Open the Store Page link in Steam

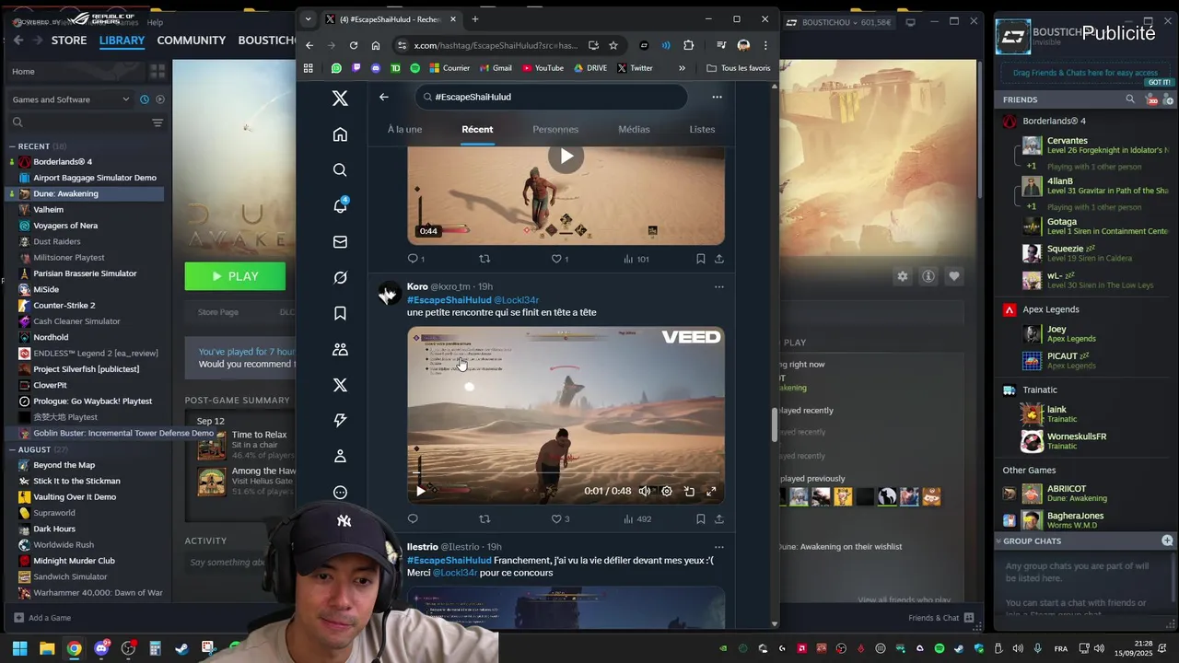coord(218,312)
